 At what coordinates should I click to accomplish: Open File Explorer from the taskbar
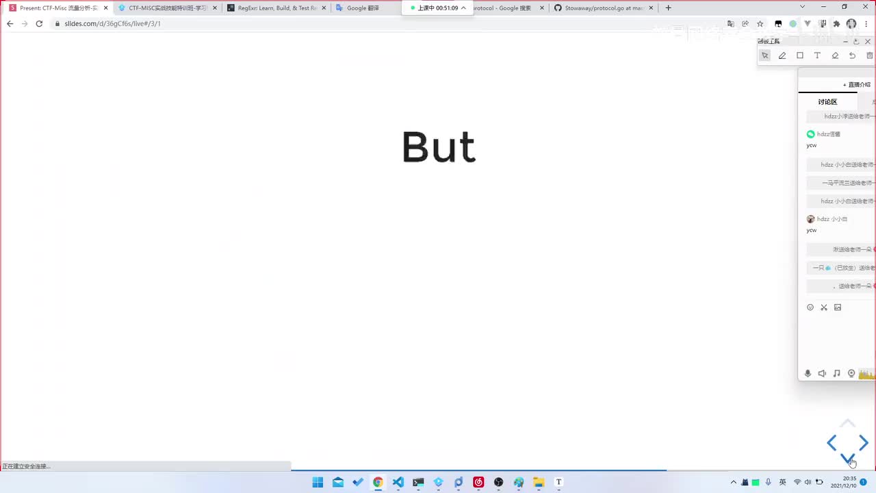pyautogui.click(x=539, y=482)
